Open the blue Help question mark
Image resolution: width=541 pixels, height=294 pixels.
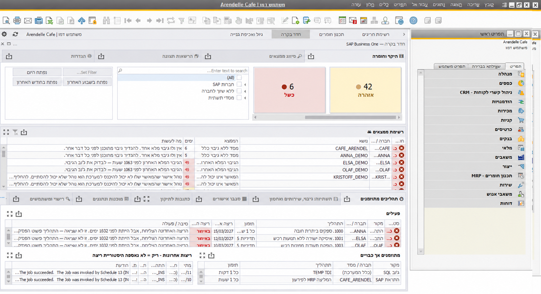pyautogui.click(x=413, y=21)
